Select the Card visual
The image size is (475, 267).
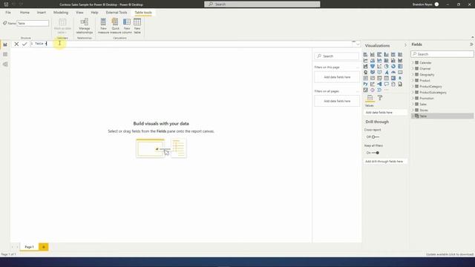400,73
